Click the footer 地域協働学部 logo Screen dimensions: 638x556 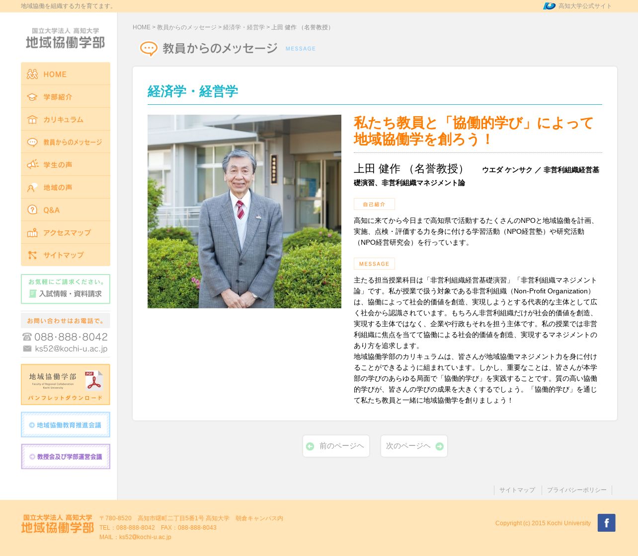(x=58, y=524)
